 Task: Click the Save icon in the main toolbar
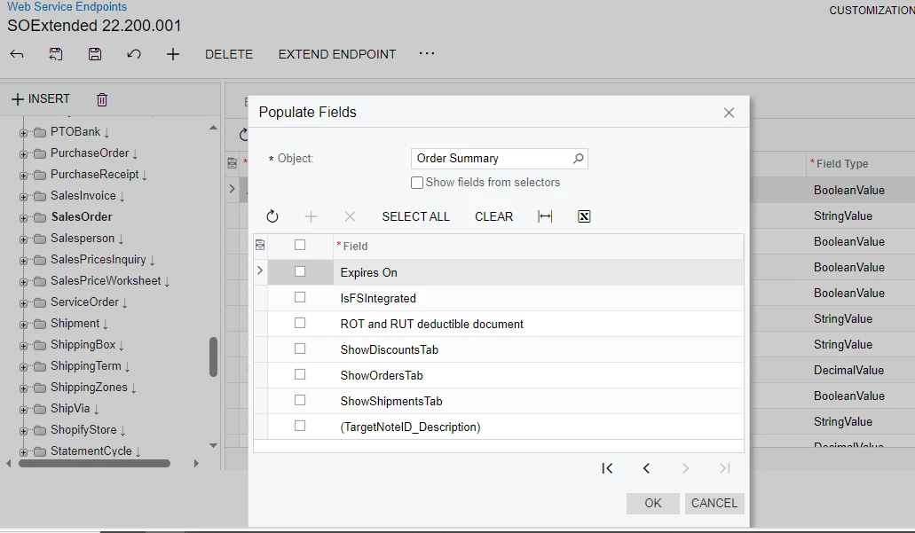click(x=94, y=54)
